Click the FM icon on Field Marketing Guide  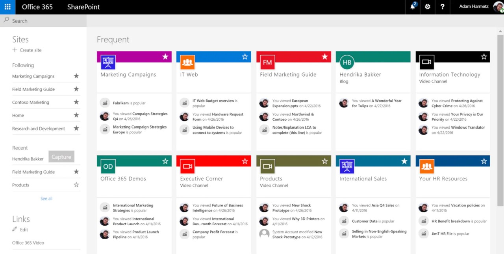267,62
